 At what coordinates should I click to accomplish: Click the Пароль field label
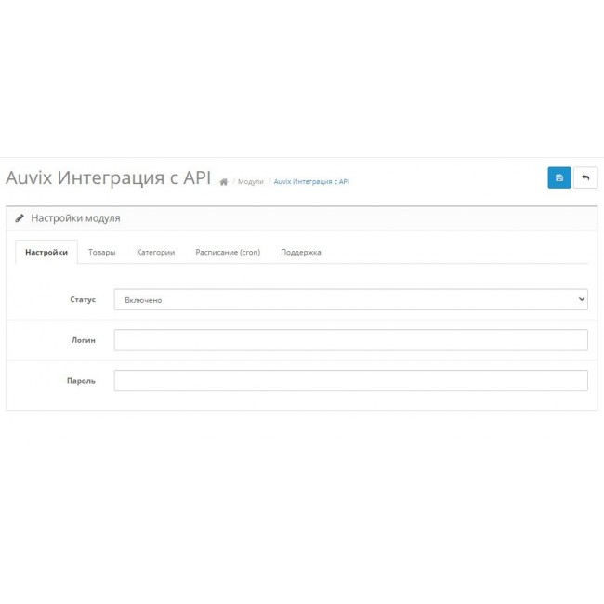(81, 381)
